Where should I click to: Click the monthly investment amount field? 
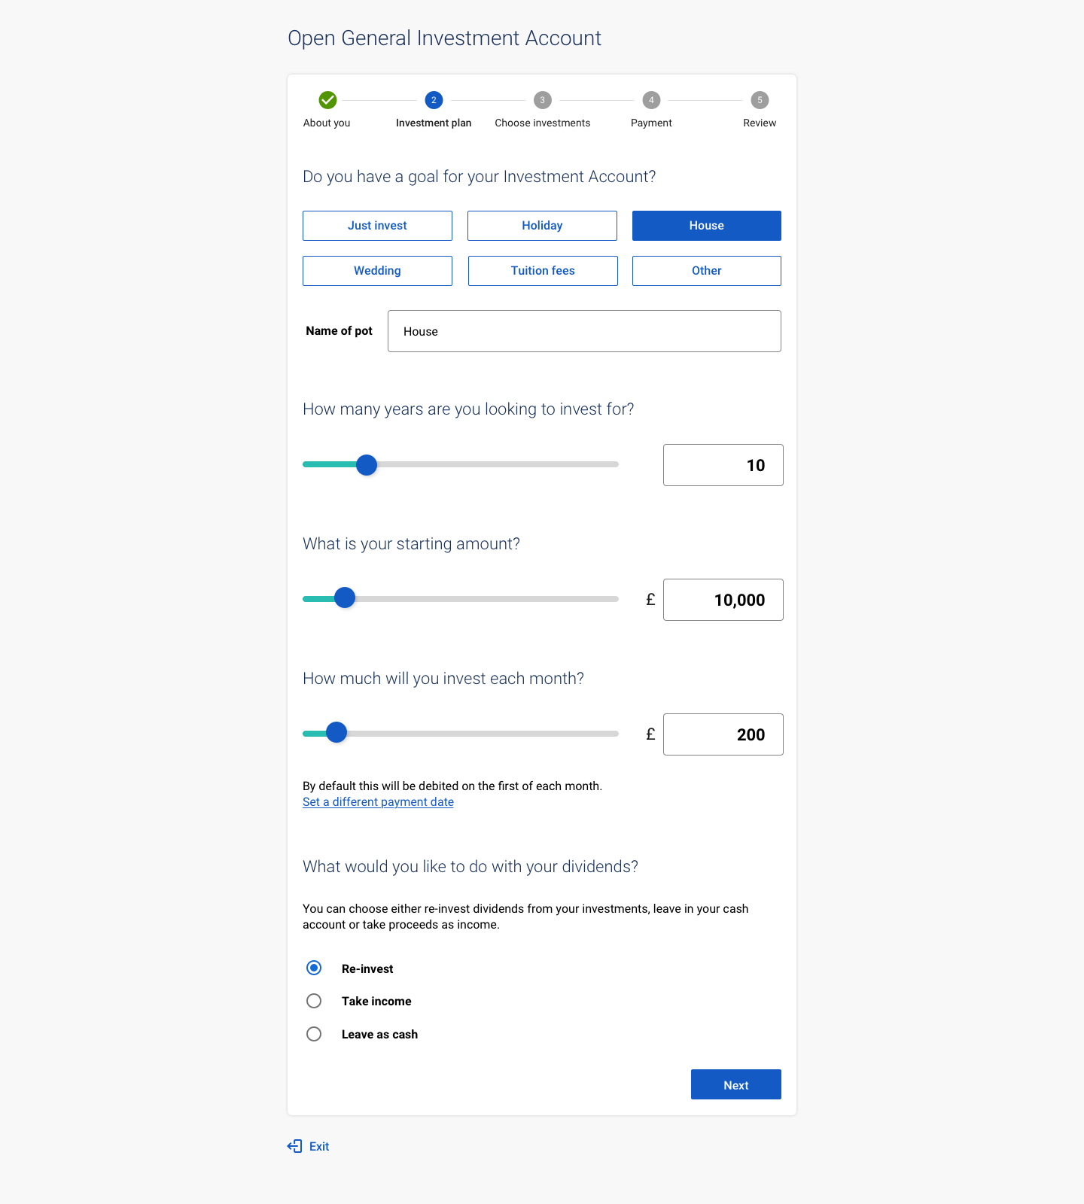click(723, 734)
